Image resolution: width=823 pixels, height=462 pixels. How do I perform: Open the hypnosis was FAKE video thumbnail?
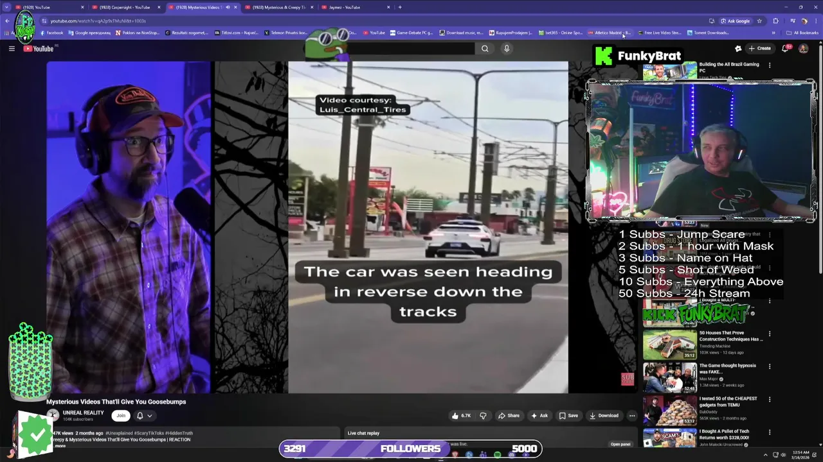tap(670, 377)
